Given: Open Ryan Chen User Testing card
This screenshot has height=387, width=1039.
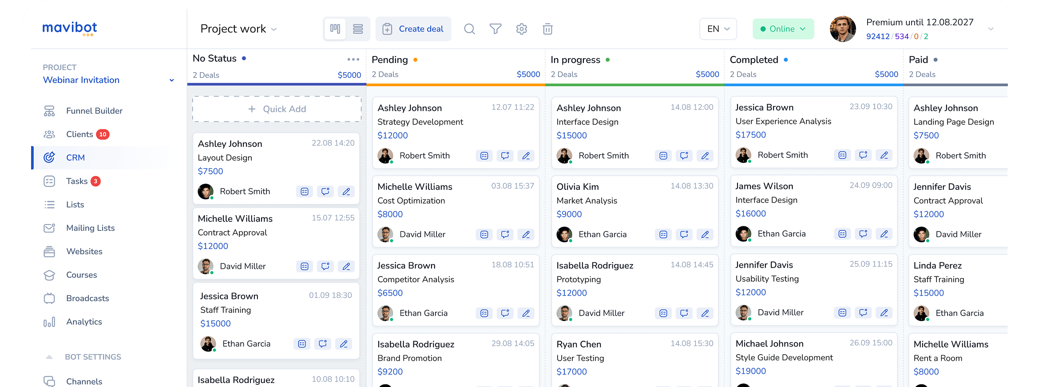Looking at the screenshot, I should (x=635, y=360).
